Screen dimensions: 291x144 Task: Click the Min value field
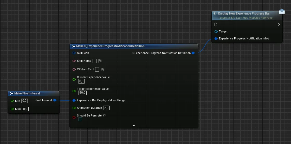click(x=25, y=101)
